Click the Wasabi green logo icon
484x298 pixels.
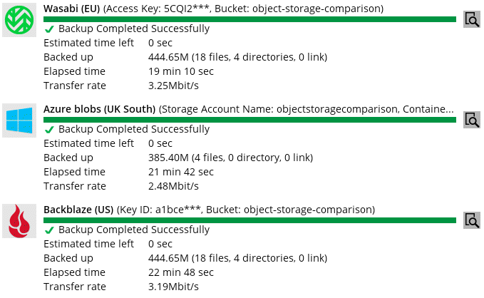click(19, 20)
